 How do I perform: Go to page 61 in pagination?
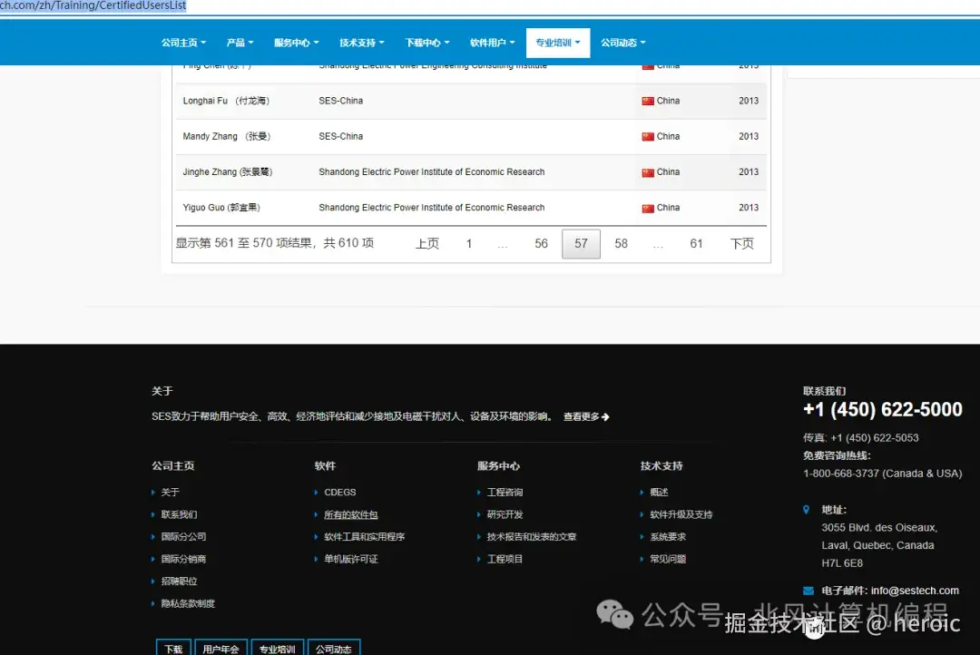pyautogui.click(x=696, y=243)
